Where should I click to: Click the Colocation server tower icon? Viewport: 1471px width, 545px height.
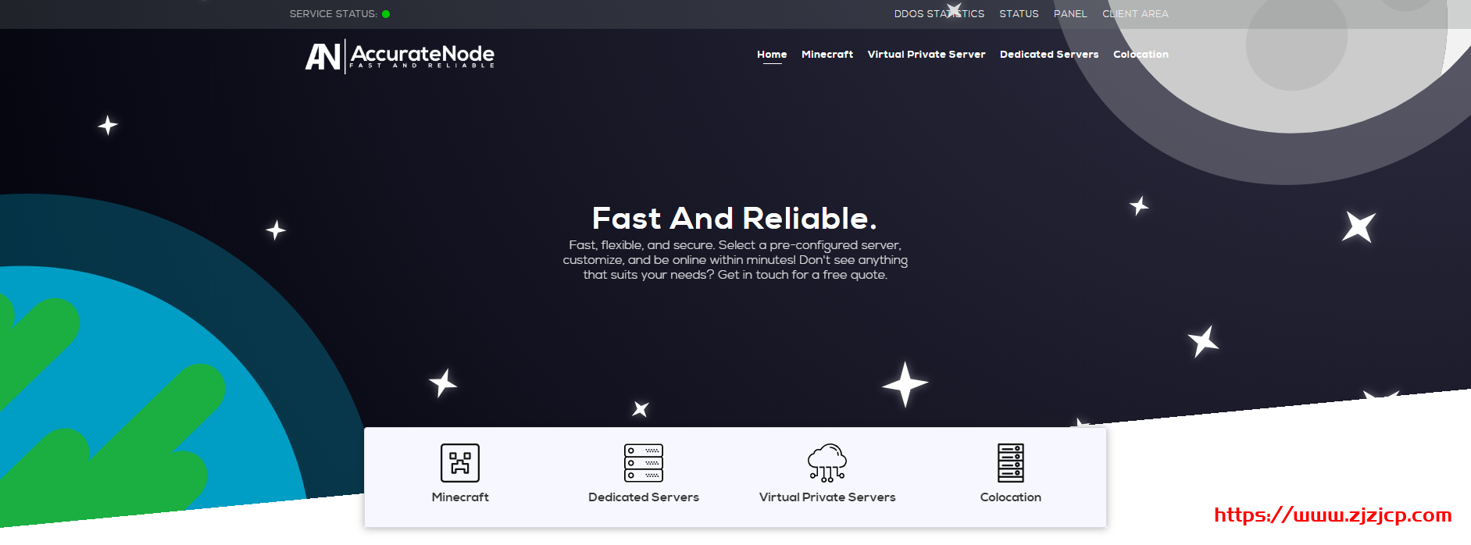tap(1011, 463)
